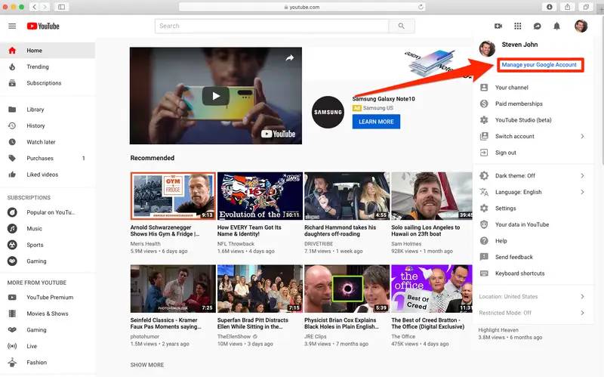Open the notifications bell

(556, 26)
